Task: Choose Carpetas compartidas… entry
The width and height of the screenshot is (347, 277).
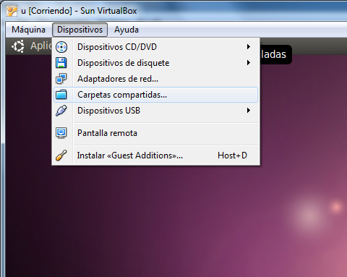Action: (x=155, y=95)
